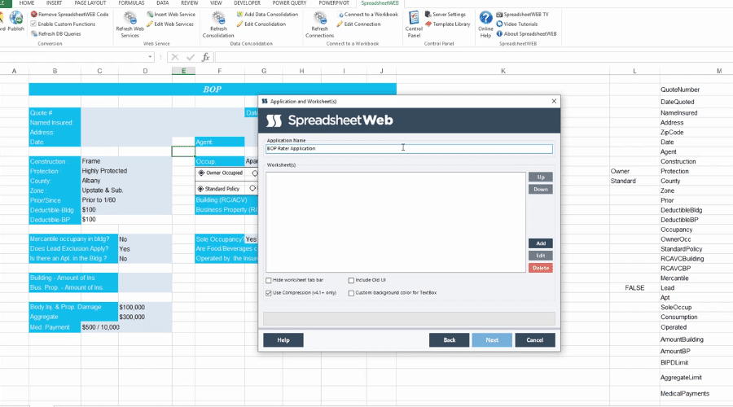This screenshot has height=407, width=733.
Task: Click inside the Worksheet(s) list box
Action: [396, 222]
